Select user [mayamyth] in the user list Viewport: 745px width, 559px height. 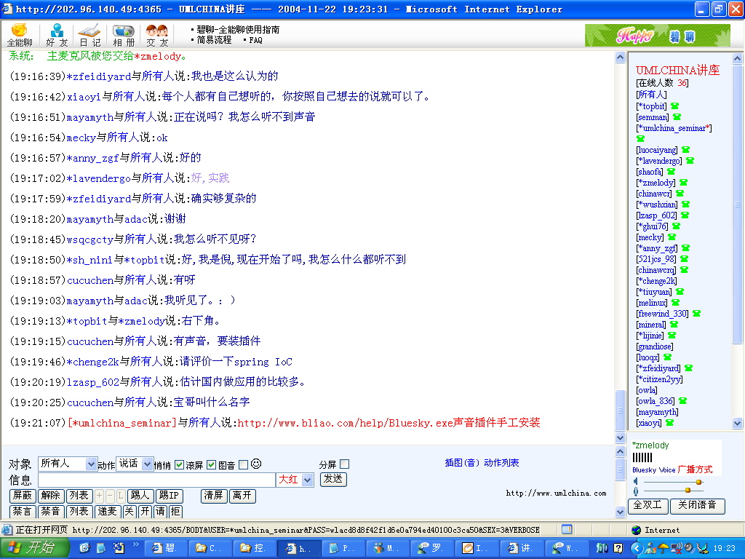point(657,412)
